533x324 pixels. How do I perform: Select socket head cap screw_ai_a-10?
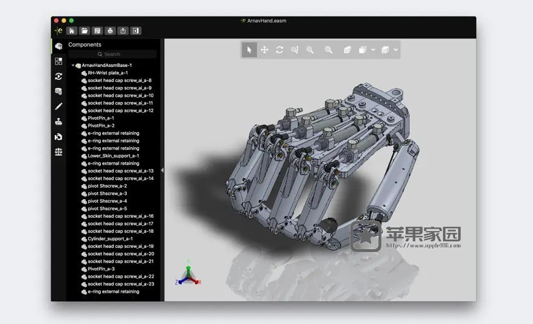coord(121,95)
